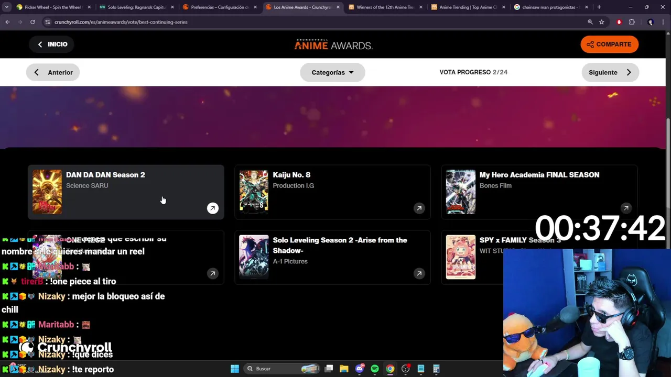The height and width of the screenshot is (377, 671).
Task: Click the My Hero Academia FINAL SEASON title
Action: click(539, 175)
